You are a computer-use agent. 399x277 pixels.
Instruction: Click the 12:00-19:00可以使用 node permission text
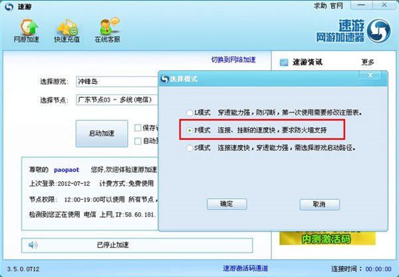pyautogui.click(x=94, y=200)
